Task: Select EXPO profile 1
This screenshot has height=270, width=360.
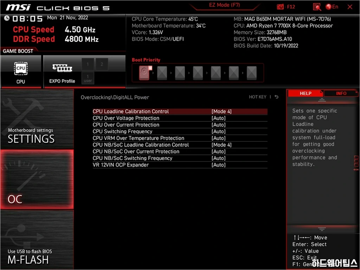Action: coord(88,64)
